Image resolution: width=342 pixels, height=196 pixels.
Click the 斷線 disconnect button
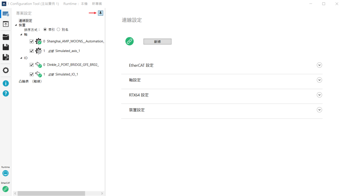(x=157, y=41)
